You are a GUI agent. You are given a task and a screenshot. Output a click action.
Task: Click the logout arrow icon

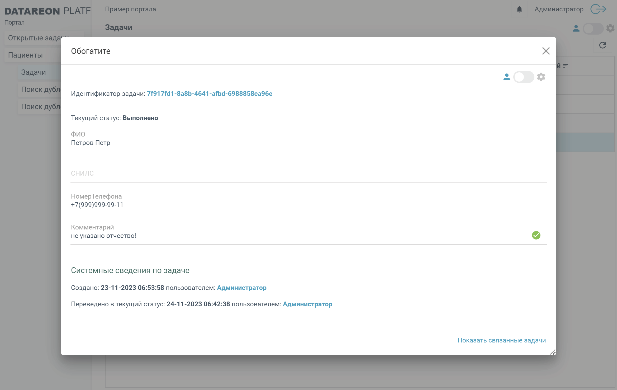[x=598, y=9]
